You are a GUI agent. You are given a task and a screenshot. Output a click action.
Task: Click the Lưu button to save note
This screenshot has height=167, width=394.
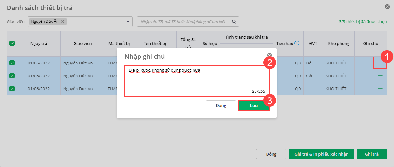[x=254, y=106]
